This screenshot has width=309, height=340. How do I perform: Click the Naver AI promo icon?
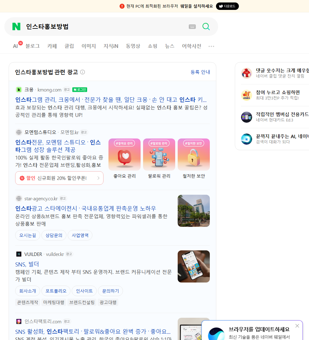pyautogui.click(x=247, y=139)
